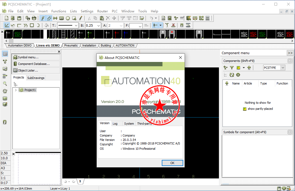Open the Symbol menu button
This screenshot has width=295, height=191.
36,57
